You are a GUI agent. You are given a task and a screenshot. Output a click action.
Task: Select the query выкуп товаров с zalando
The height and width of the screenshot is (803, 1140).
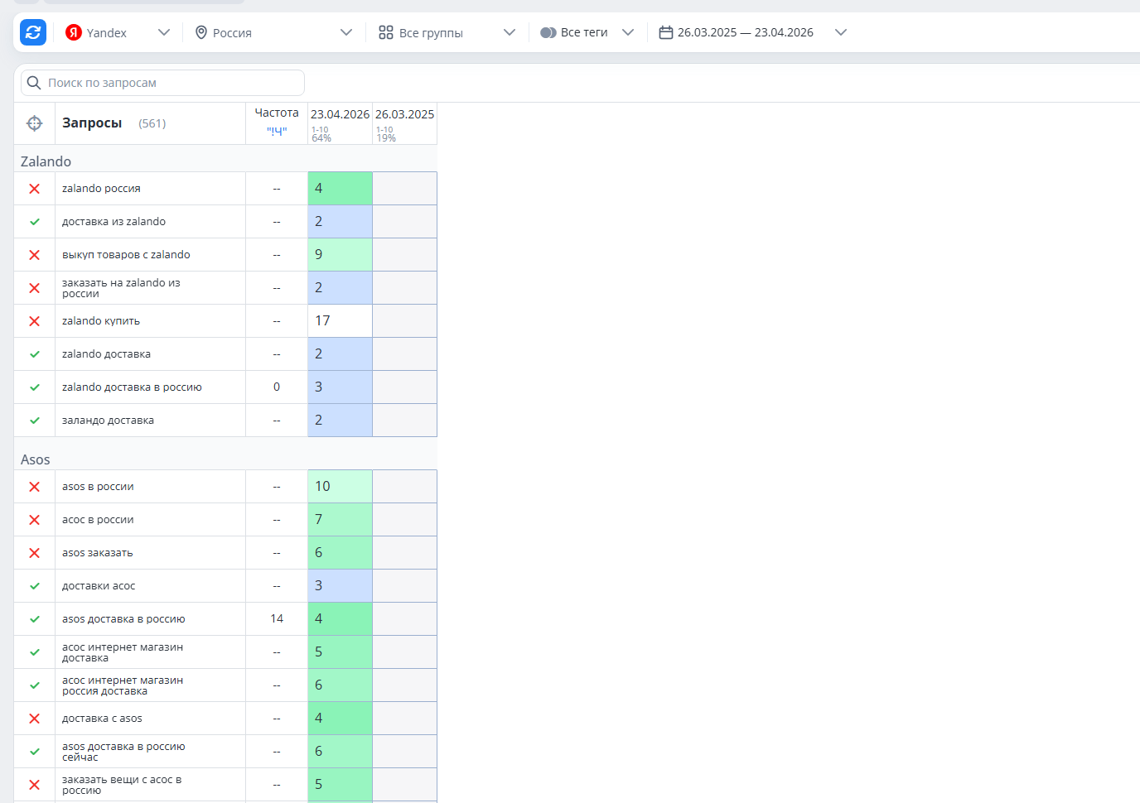126,255
